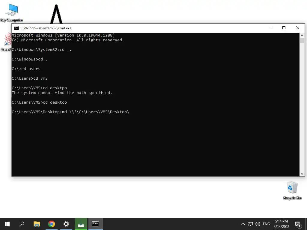
Task: Close the cmd.exe window
Action: point(298,28)
